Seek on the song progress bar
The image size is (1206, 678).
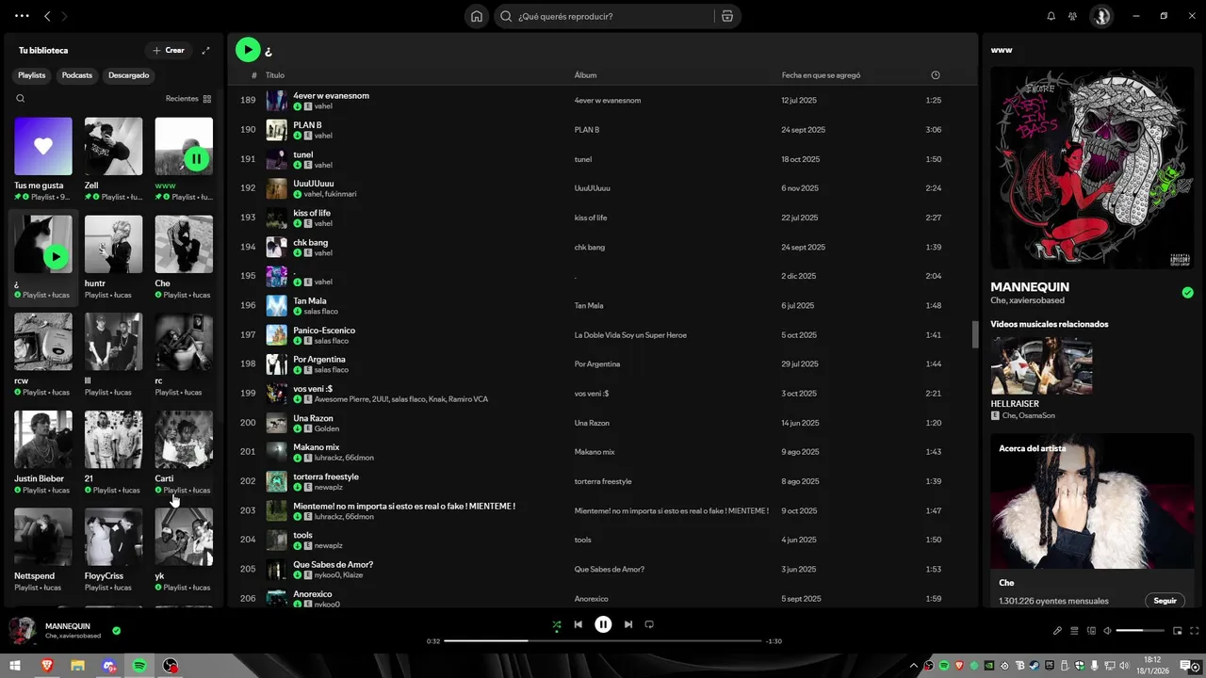603,641
